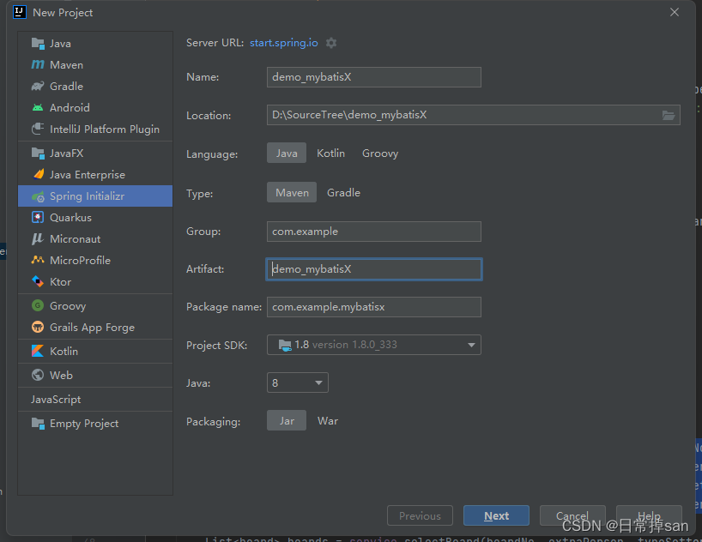Set packaging to War
Viewport: 702px width, 542px height.
pos(328,421)
